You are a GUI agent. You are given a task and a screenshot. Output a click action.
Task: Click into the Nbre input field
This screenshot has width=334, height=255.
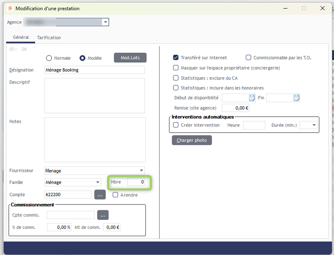point(136,182)
